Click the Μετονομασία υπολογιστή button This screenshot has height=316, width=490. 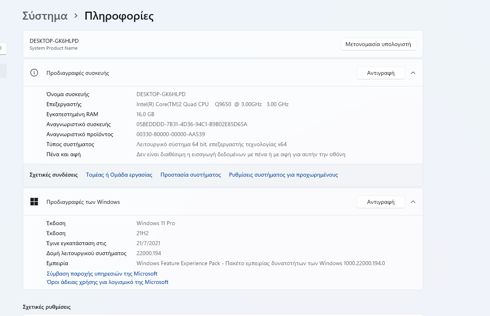(378, 44)
